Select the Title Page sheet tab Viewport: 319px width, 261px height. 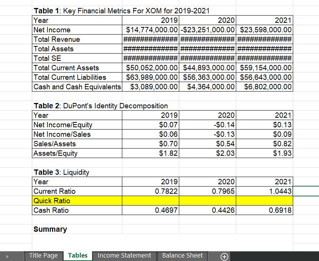click(43, 256)
